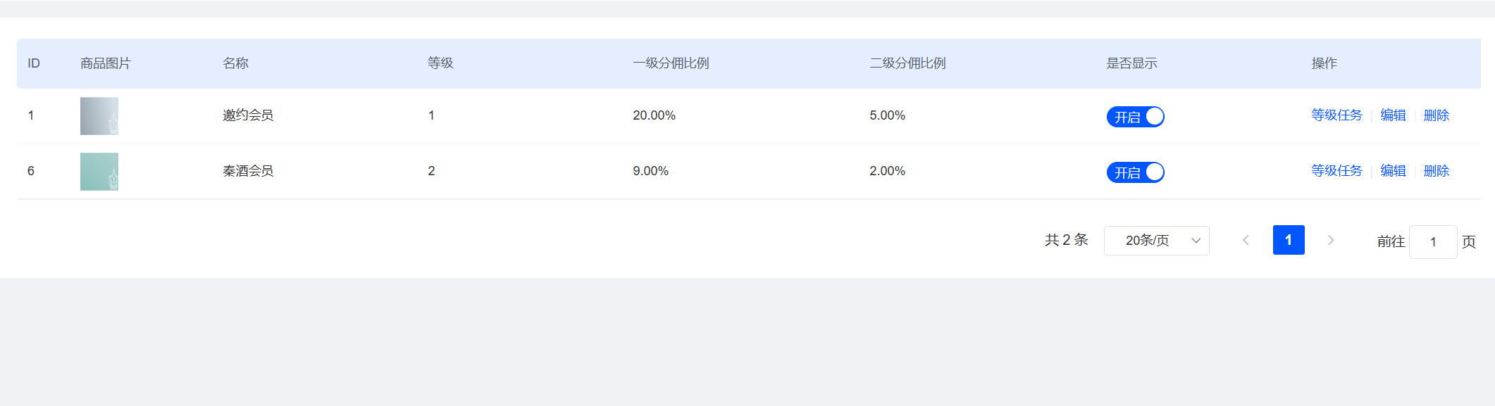Viewport: 1495px width, 406px height.
Task: Open product image thumbnail for 秦酒会员
Action: coord(99,172)
